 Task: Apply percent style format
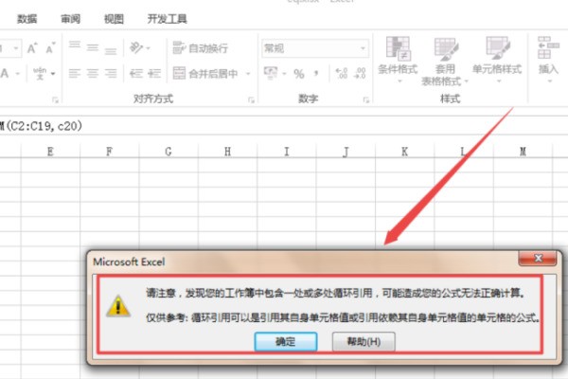click(299, 74)
